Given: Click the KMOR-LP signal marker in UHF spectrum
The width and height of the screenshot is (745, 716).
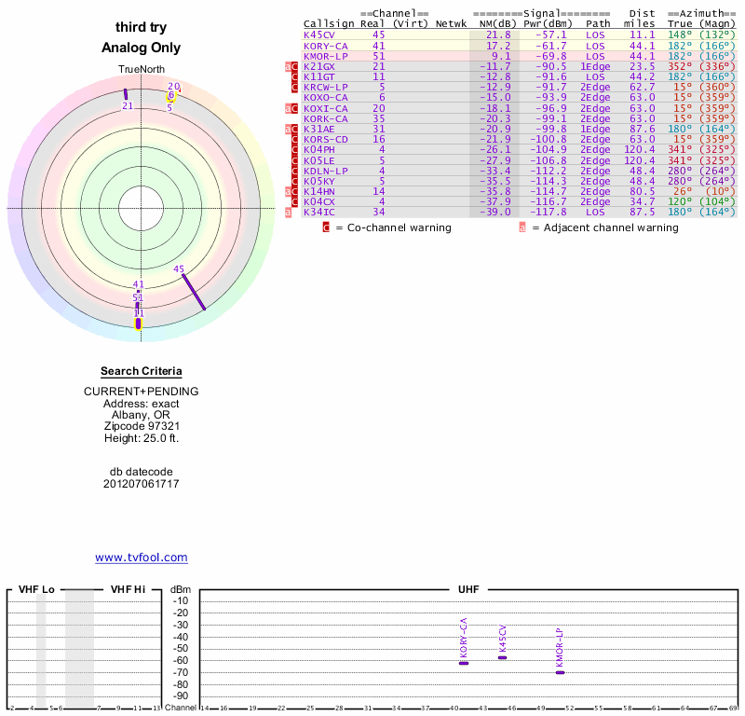Looking at the screenshot, I should tap(560, 672).
